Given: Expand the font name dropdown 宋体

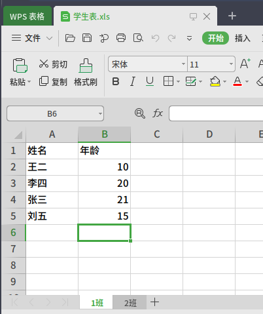Looking at the screenshot, I should (183, 64).
